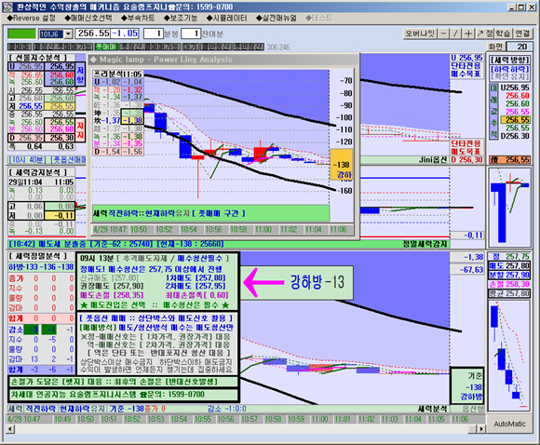
Task: Click the 정밀세력감지 label
Action: pos(425,244)
